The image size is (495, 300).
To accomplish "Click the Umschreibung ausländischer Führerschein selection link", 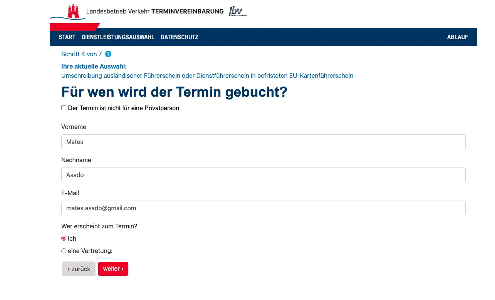I will click(207, 75).
